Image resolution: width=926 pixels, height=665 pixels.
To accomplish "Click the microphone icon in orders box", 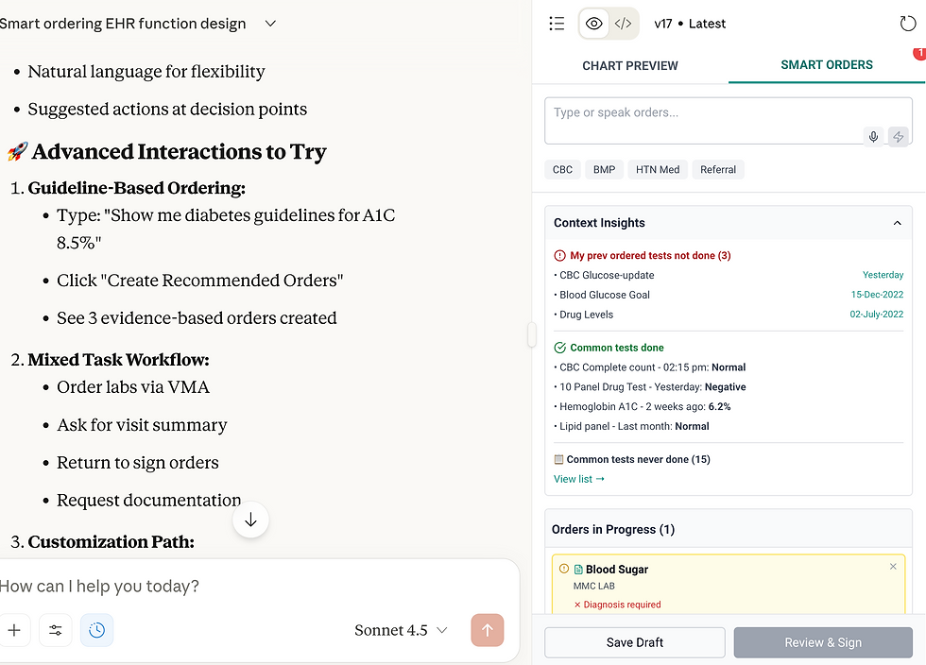I will click(874, 137).
